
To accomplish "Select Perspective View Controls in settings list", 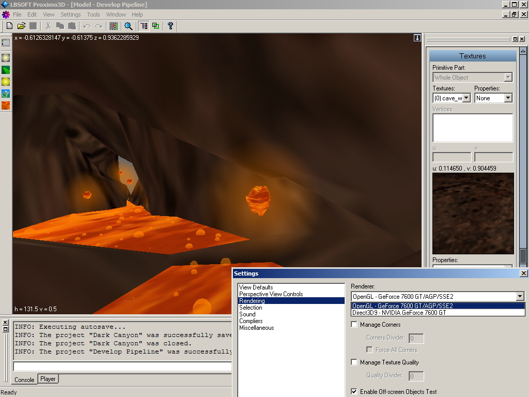I will 271,294.
